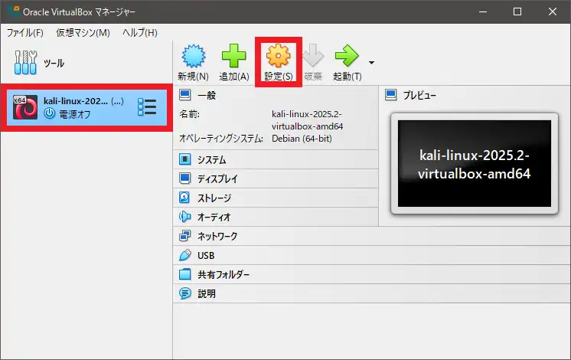The image size is (571, 360).
Task: Click the システム chip icon
Action: click(185, 159)
